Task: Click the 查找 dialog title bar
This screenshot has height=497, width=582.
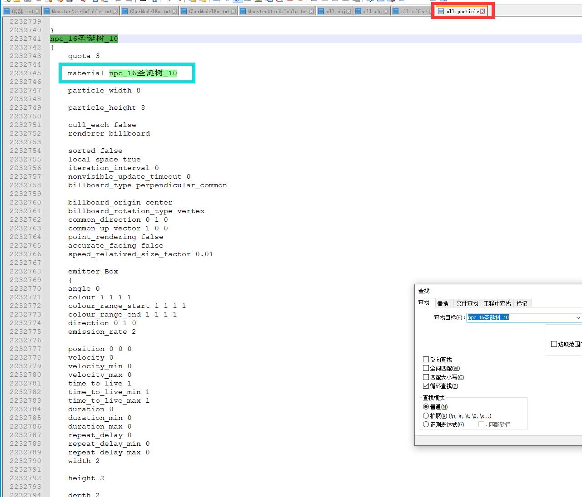Action: 498,291
